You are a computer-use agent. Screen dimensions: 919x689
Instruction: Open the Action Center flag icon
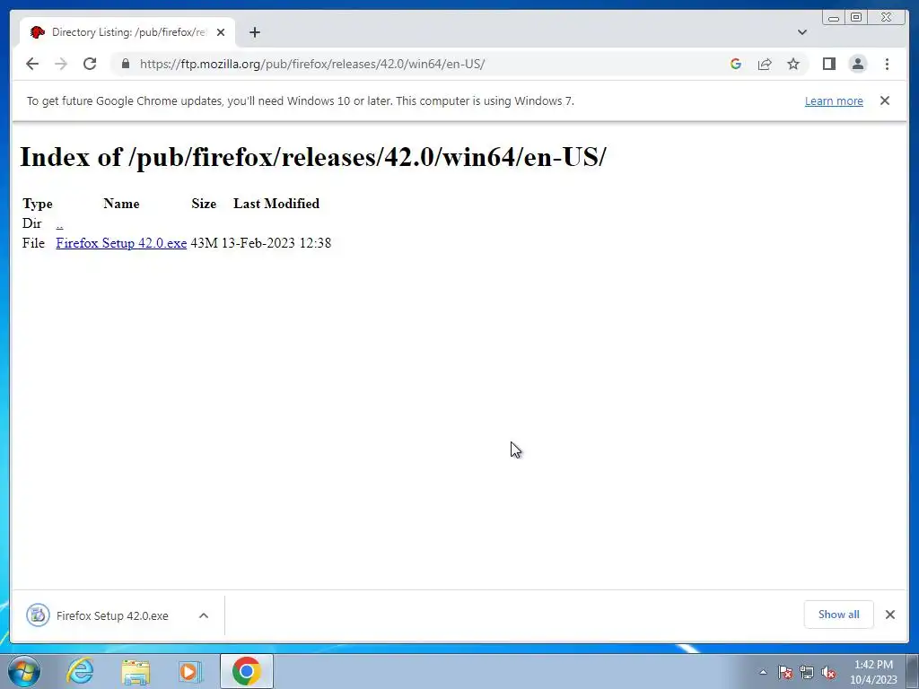pyautogui.click(x=784, y=672)
